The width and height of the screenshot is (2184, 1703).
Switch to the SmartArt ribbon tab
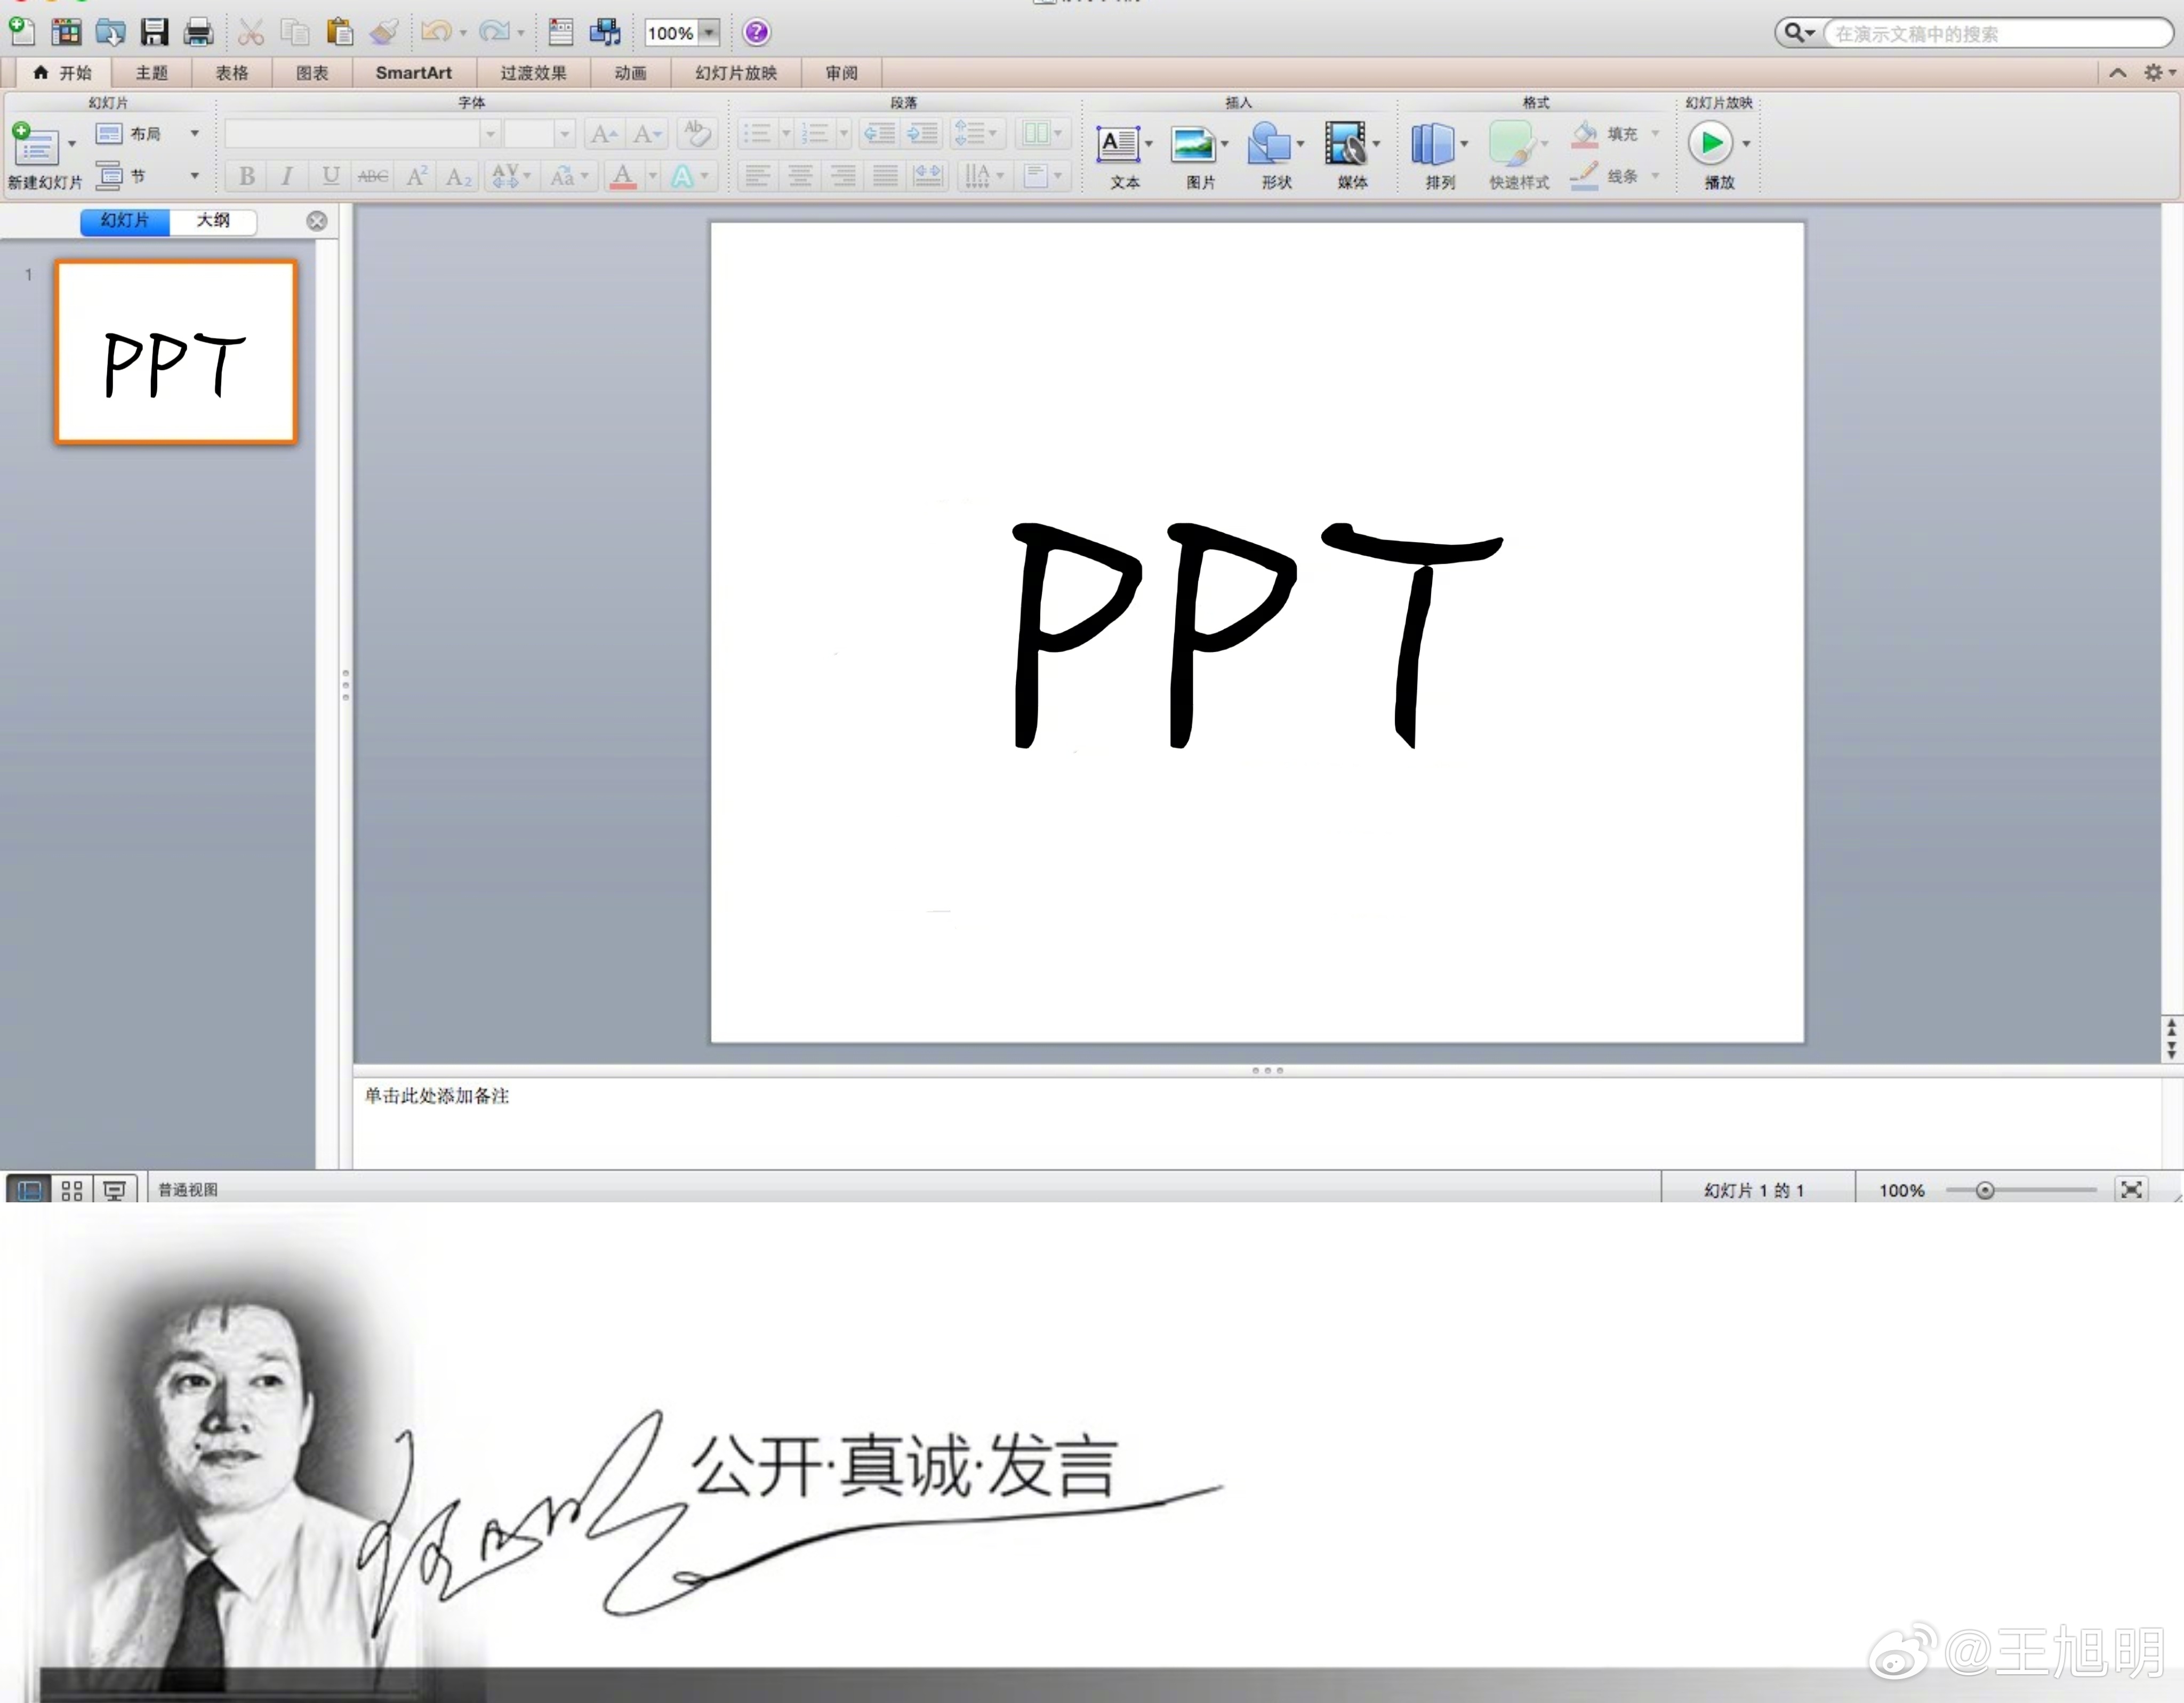point(413,73)
